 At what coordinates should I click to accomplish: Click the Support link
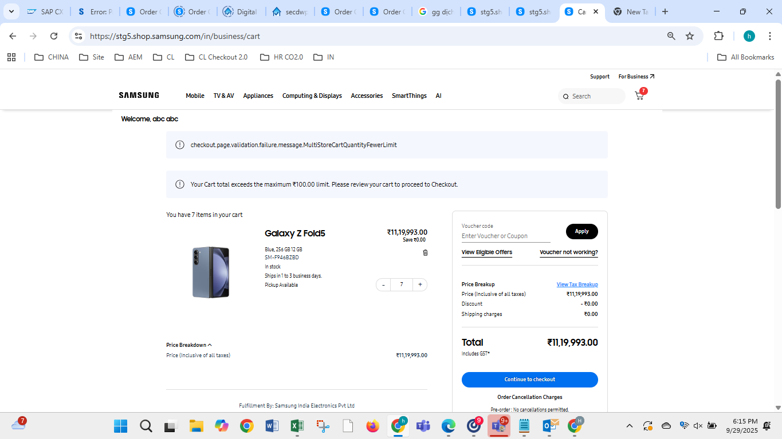point(600,77)
